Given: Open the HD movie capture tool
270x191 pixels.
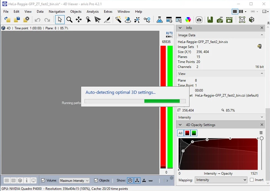Looking at the screenshot, I should [x=220, y=19].
